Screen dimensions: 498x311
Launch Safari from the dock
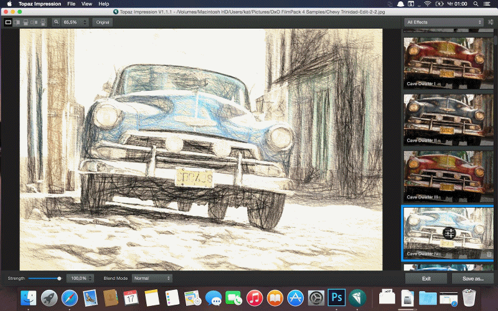tap(69, 298)
